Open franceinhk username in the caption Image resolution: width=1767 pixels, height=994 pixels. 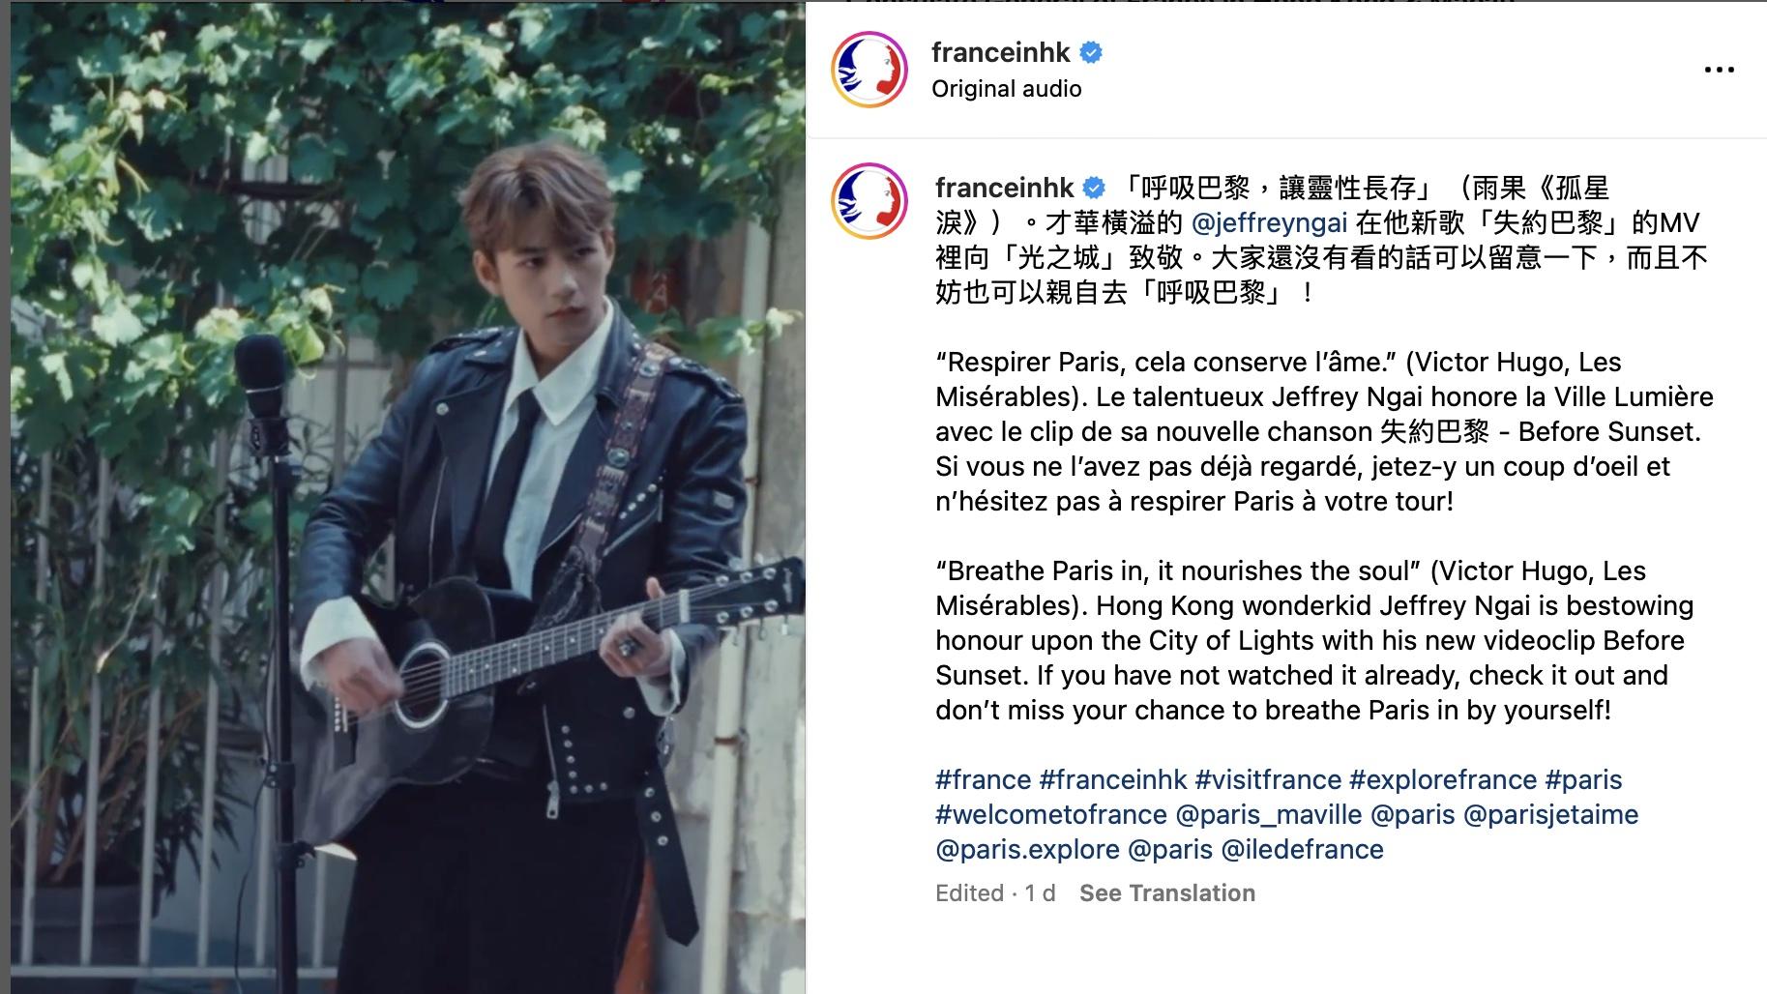pos(1005,188)
